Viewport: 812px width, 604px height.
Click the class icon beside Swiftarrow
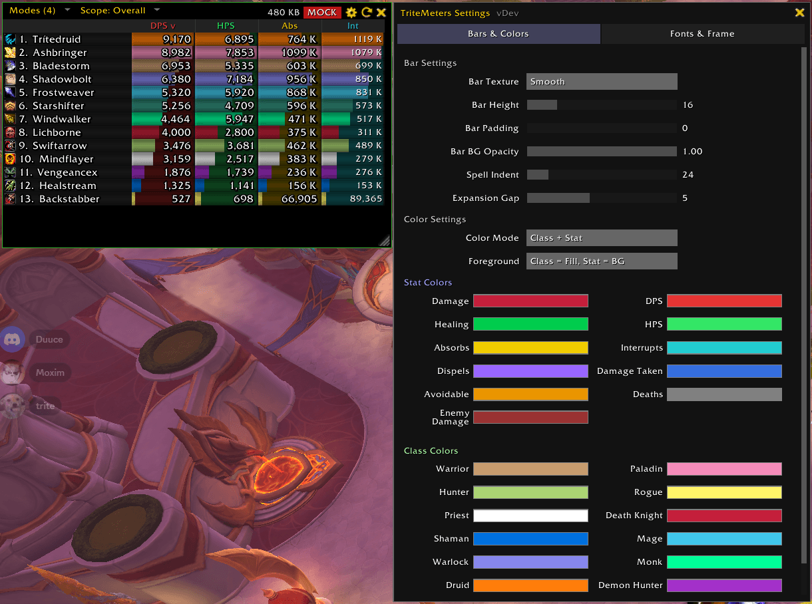[10, 146]
